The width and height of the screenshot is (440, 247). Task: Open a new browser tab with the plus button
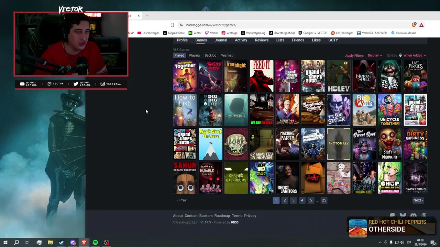click(x=147, y=16)
